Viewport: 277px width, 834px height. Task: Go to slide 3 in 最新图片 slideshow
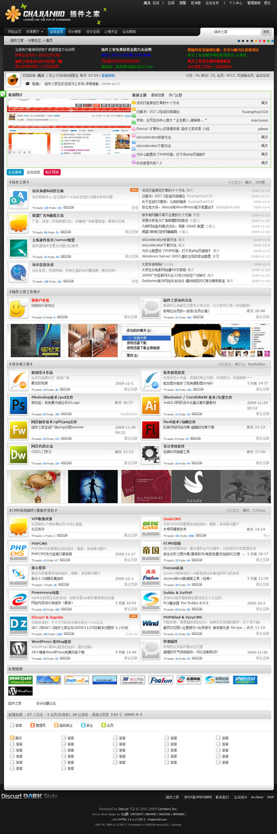[x=19, y=152]
